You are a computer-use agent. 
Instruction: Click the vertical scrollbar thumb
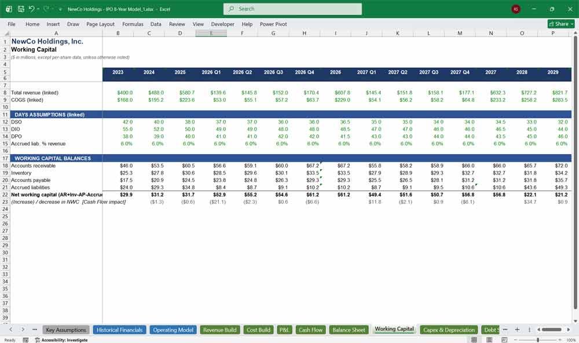(x=576, y=172)
